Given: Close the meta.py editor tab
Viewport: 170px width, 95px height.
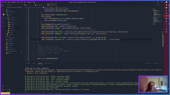Looking at the screenshot, I should [56, 5].
